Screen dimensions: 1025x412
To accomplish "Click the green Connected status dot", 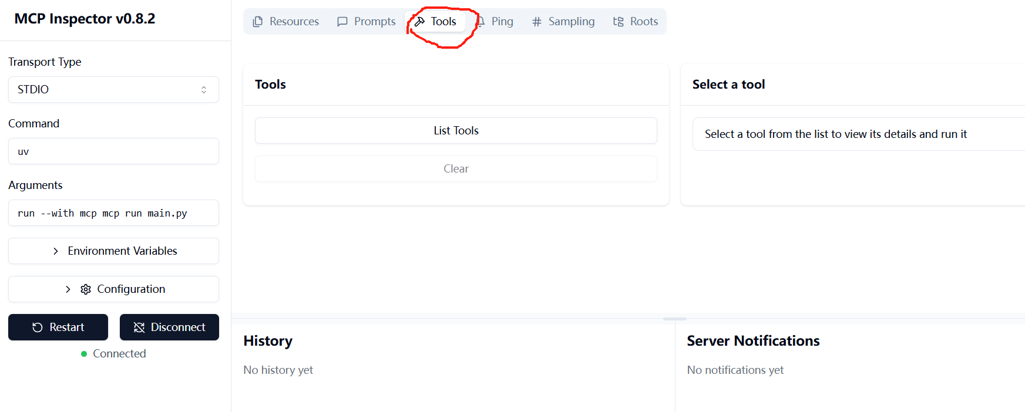I will point(84,354).
